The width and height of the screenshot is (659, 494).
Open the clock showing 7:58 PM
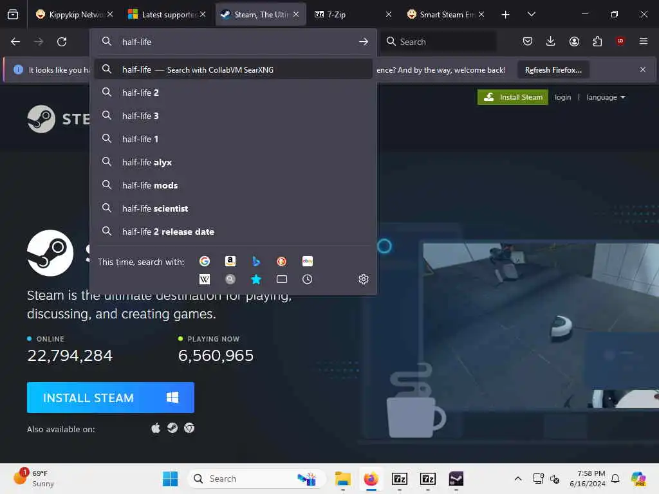pyautogui.click(x=587, y=479)
